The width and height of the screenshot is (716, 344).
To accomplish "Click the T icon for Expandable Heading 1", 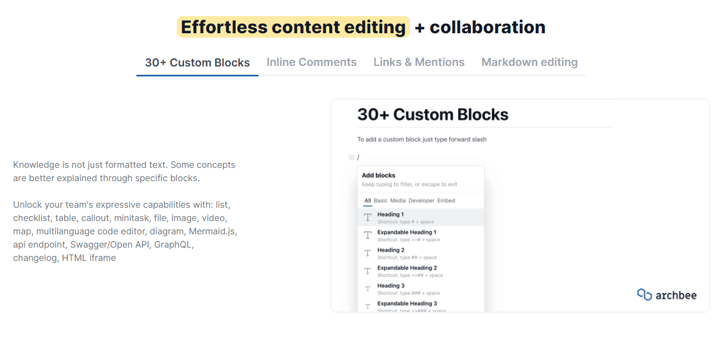I will point(367,235).
